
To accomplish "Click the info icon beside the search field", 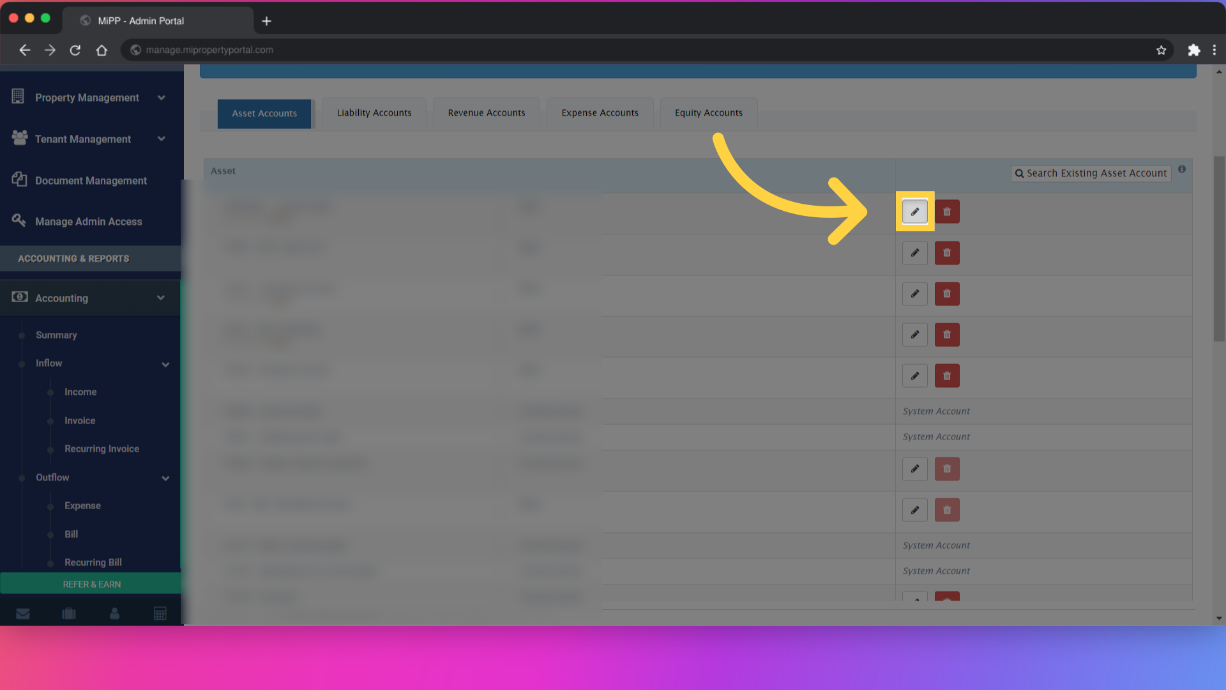I will 1182,169.
